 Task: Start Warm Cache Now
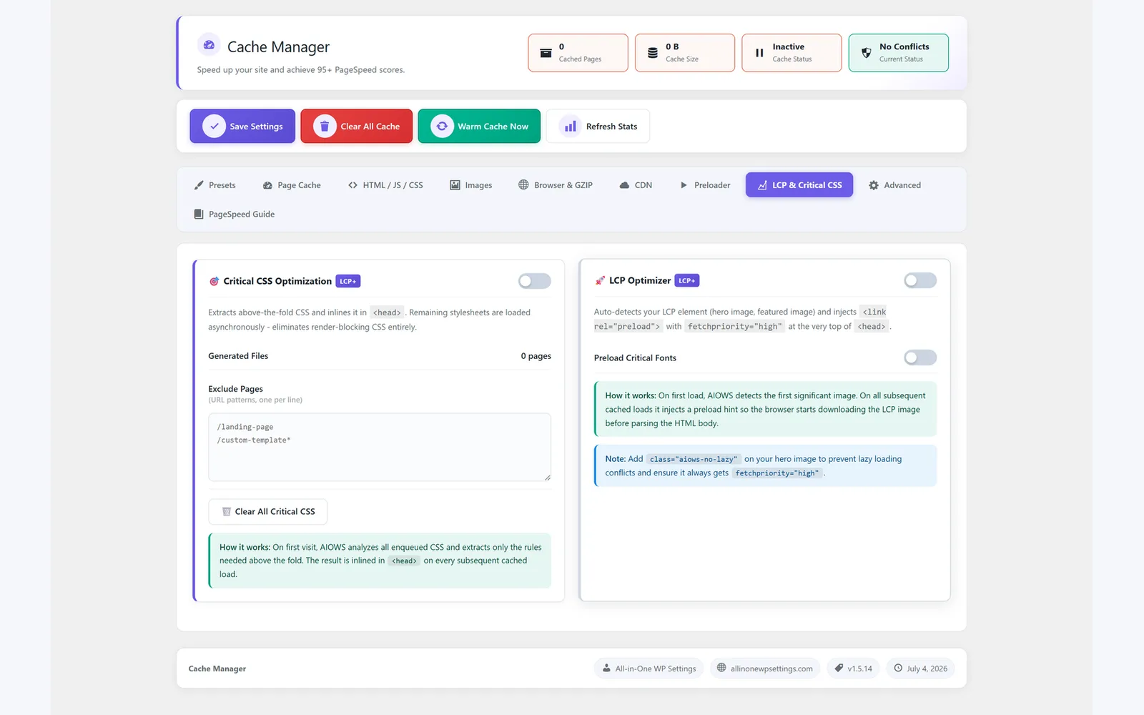[x=479, y=126]
